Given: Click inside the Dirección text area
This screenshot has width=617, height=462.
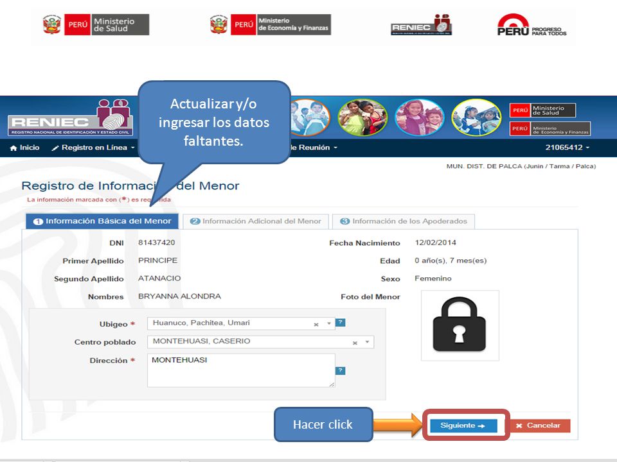Looking at the screenshot, I should click(241, 370).
